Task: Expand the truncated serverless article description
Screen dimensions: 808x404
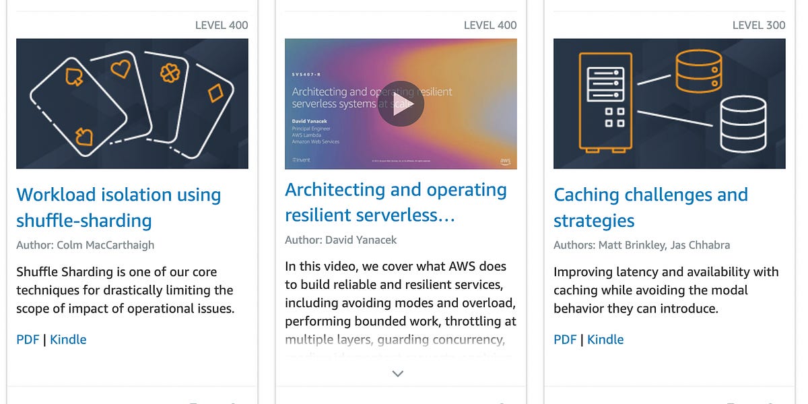Action: pyautogui.click(x=397, y=373)
